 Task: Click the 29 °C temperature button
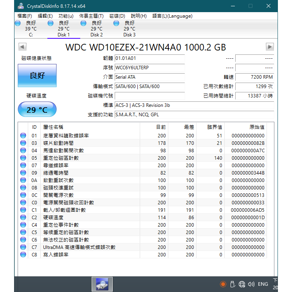point(37,109)
